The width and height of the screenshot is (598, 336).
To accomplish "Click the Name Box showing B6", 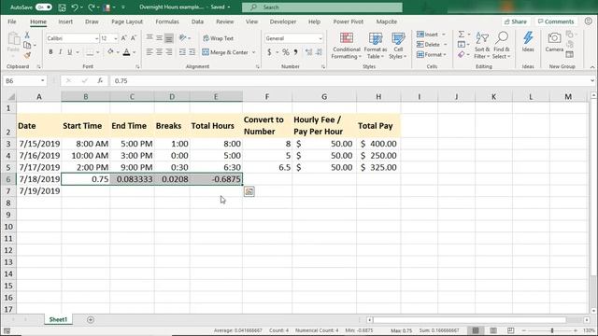I will [25, 81].
